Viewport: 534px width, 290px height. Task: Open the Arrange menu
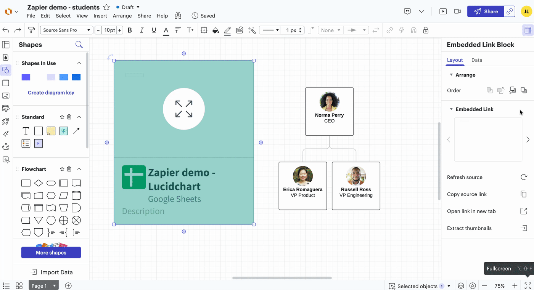pos(122,16)
